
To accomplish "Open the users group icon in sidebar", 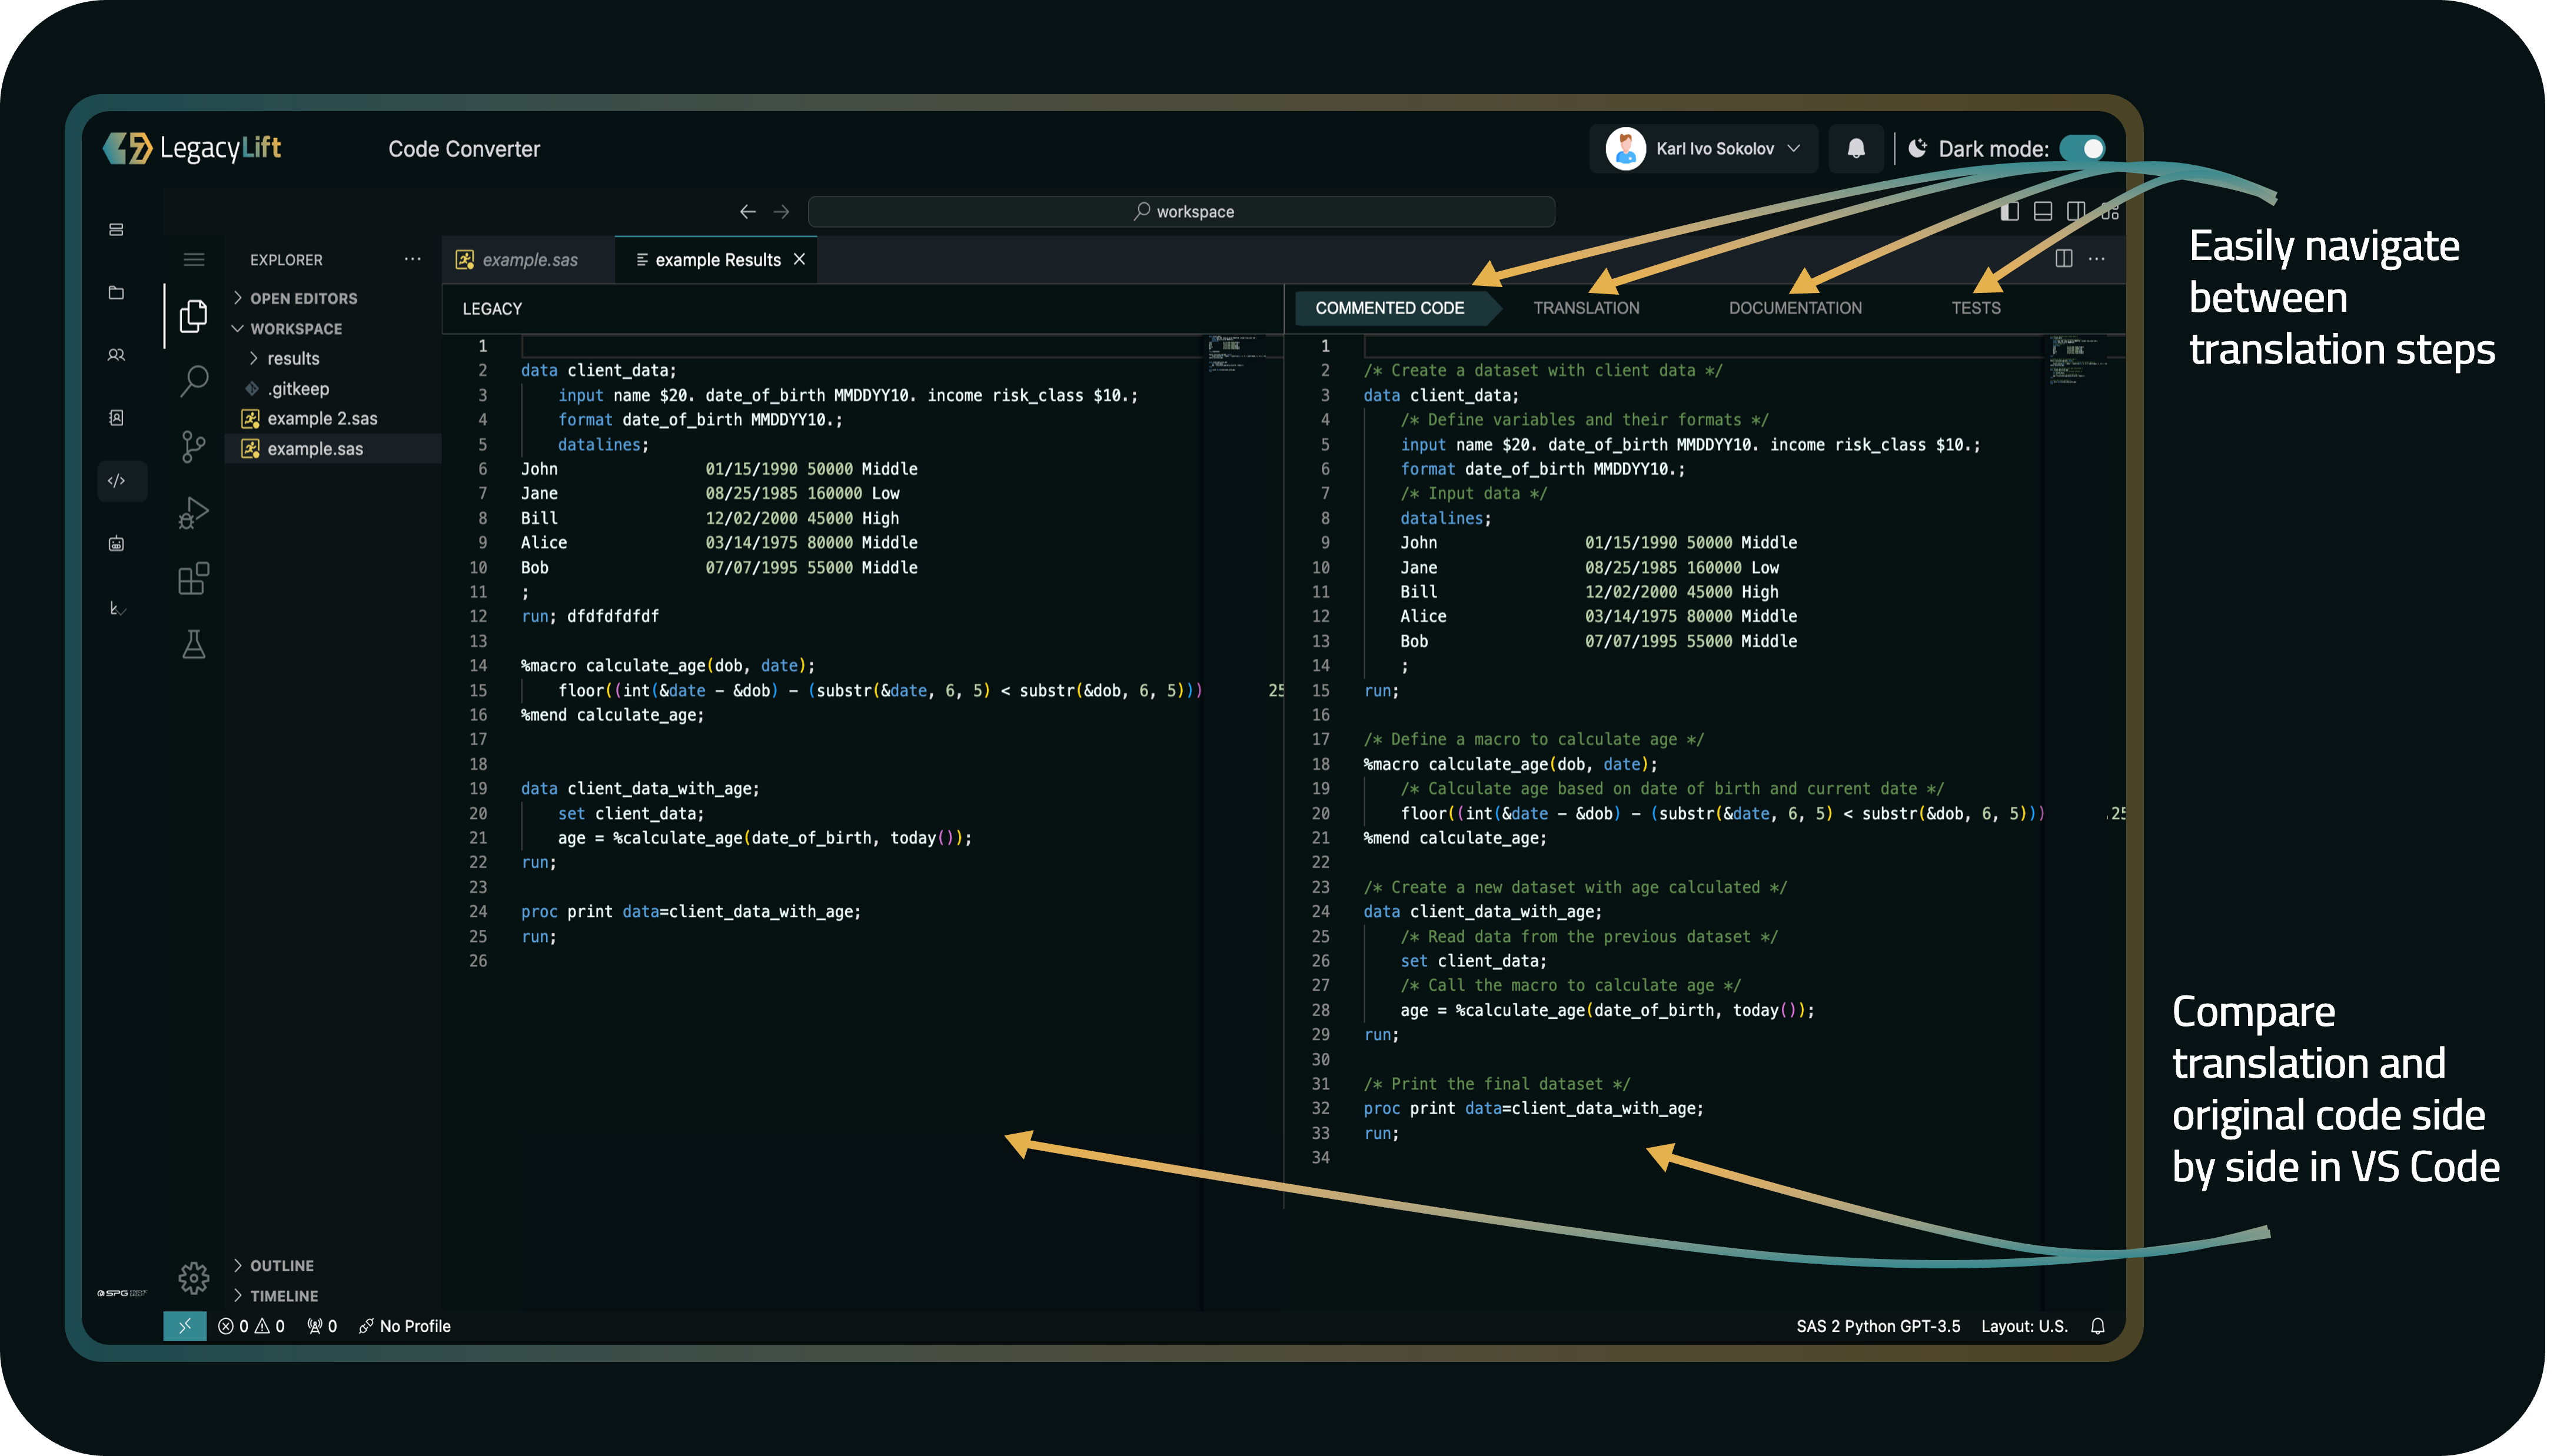I will [116, 355].
